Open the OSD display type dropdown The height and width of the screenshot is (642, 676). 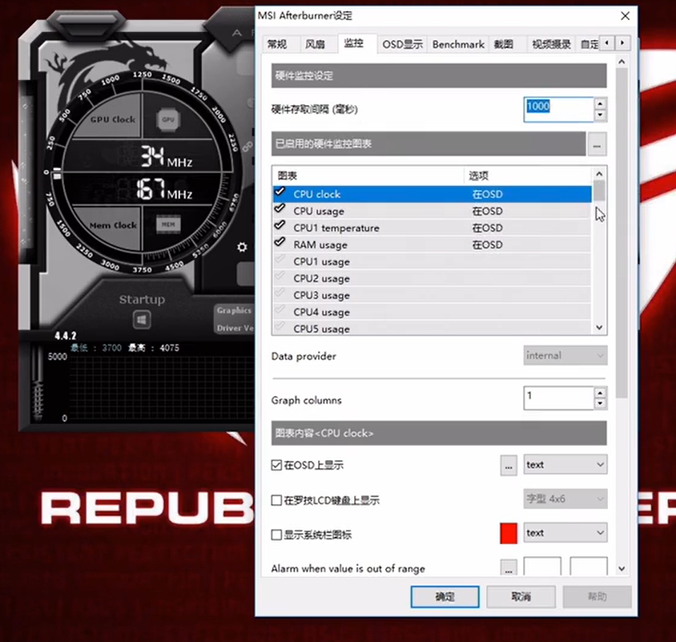(x=565, y=465)
